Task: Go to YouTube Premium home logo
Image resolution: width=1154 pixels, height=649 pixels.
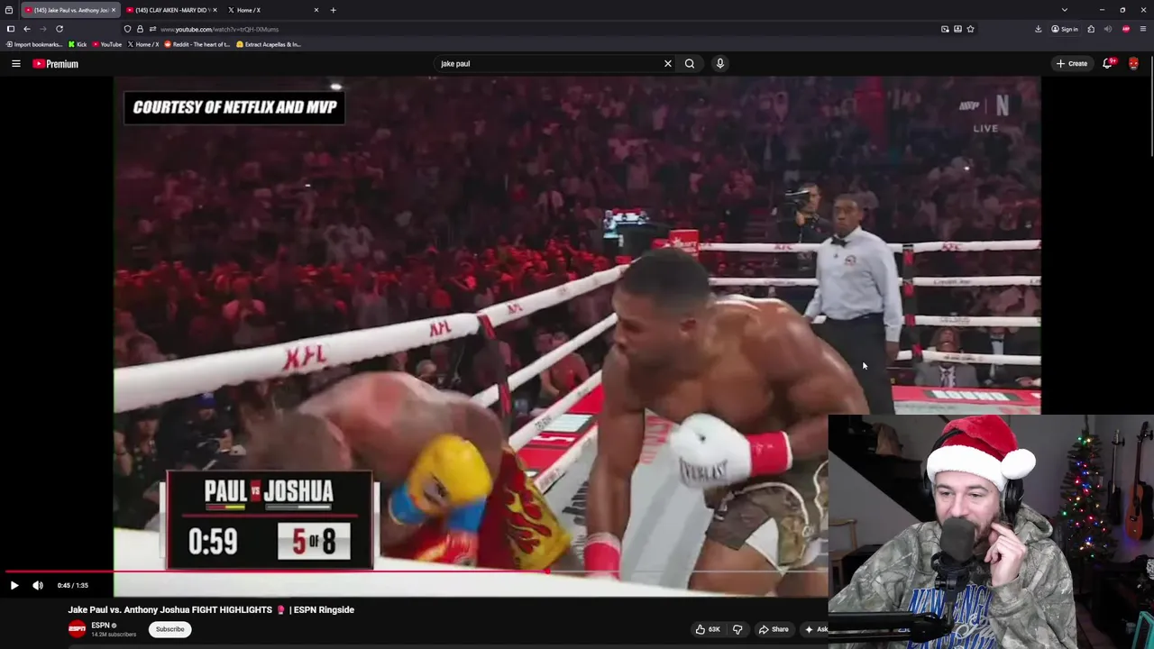Action: coord(55,63)
